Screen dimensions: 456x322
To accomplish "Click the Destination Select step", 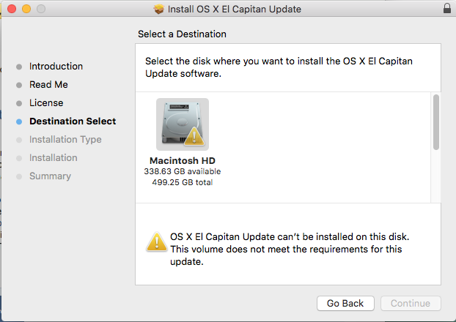I will pyautogui.click(x=73, y=121).
